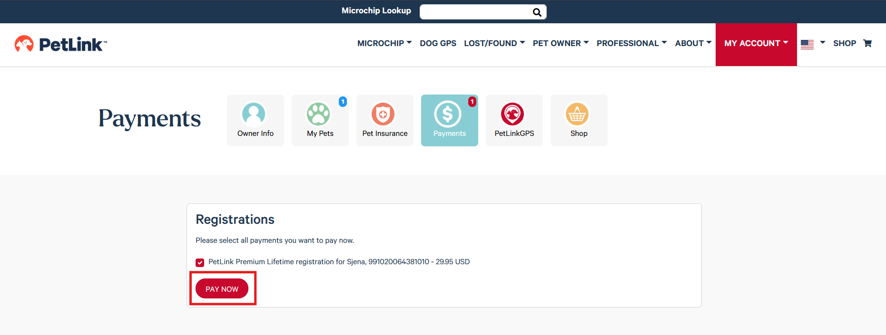Open the PetLinkGPS tile
Image resolution: width=886 pixels, height=335 pixels.
click(x=514, y=120)
